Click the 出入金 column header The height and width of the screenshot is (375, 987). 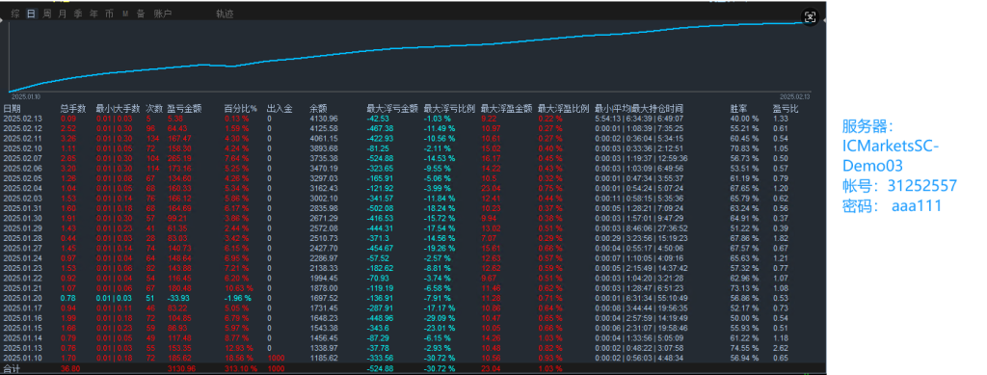280,108
